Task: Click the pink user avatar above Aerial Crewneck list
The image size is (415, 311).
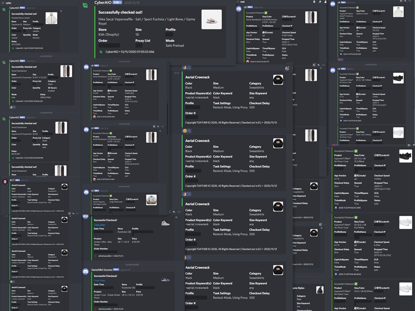Action: (x=5, y=182)
